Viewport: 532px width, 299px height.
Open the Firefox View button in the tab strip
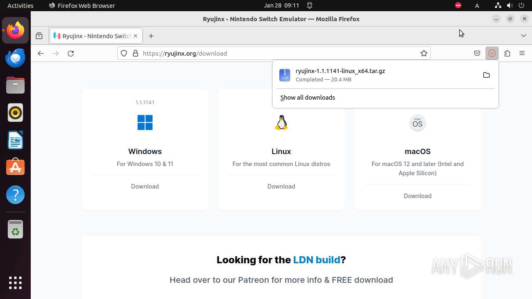pyautogui.click(x=39, y=36)
